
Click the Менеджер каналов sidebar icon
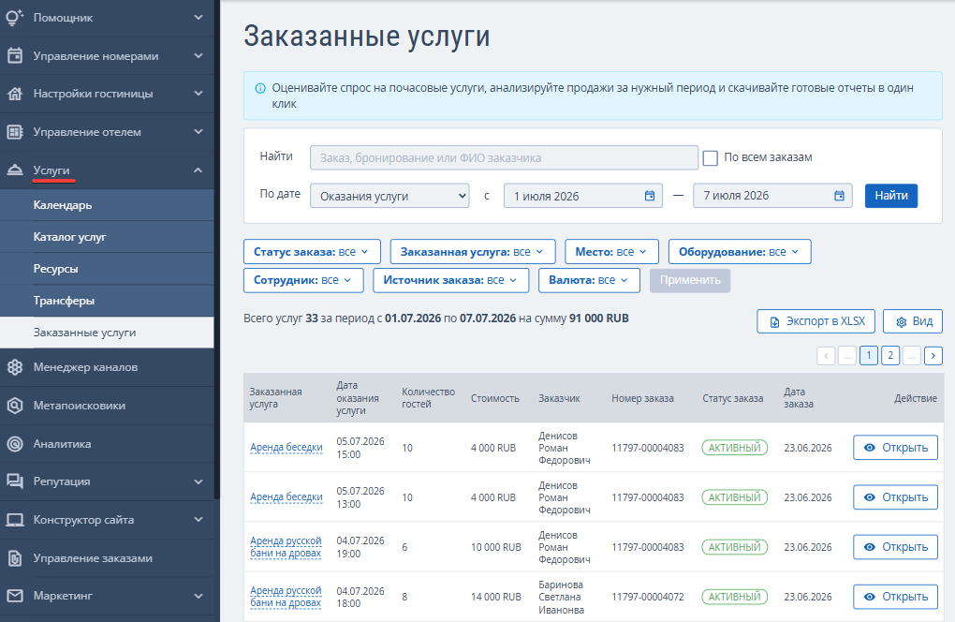[x=15, y=367]
